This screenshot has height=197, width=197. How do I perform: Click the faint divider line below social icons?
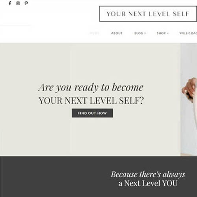[x=15, y=26]
